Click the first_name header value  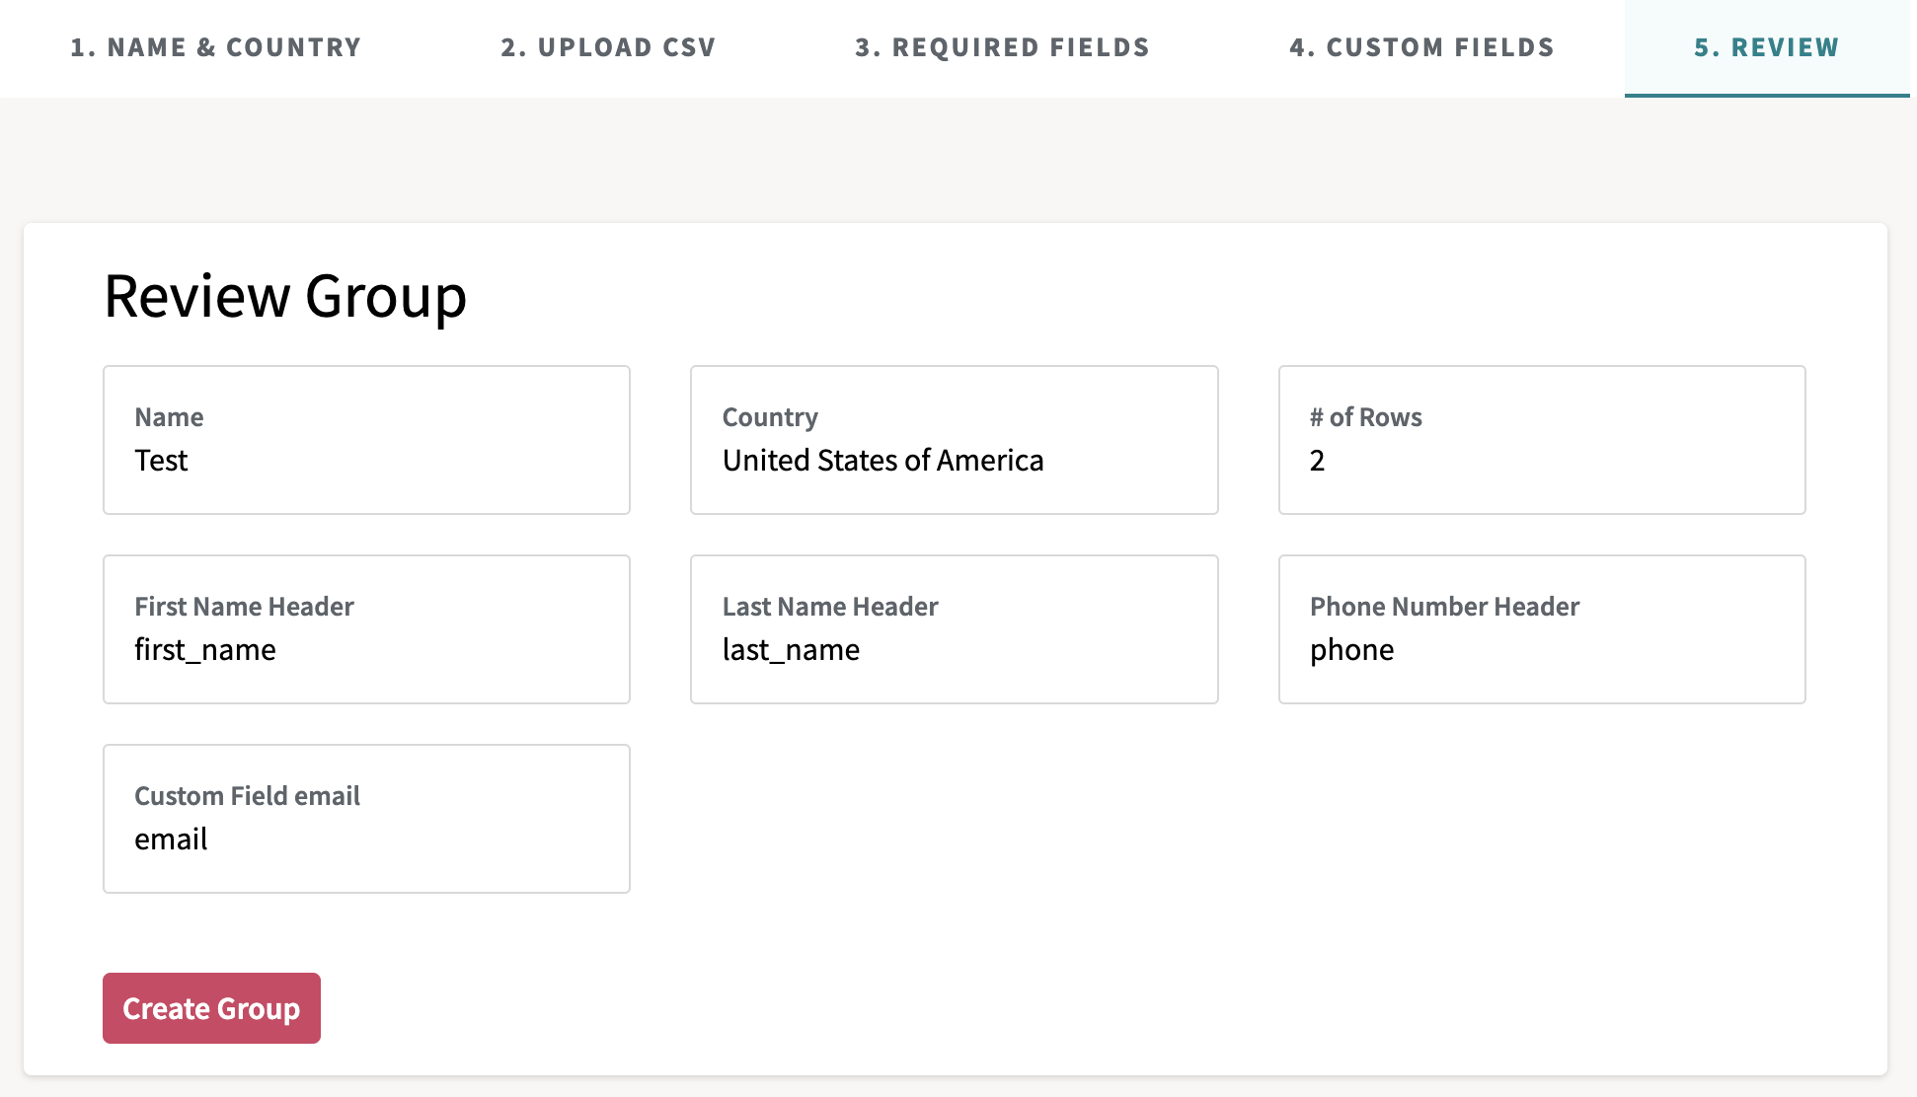(205, 650)
